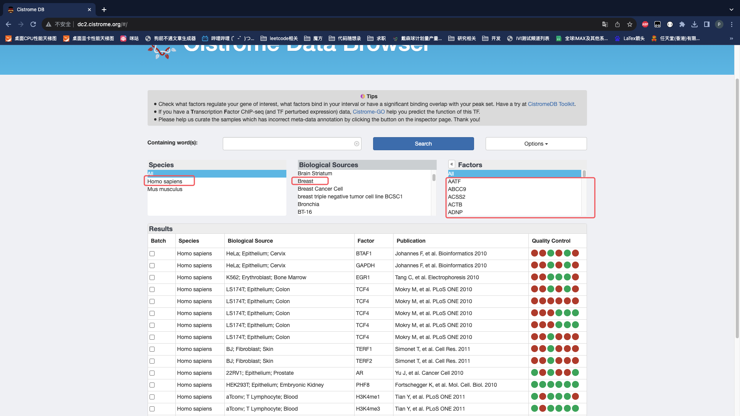Click Biological Sources list scrollbar
Viewport: 740px width, 416px height.
click(434, 178)
